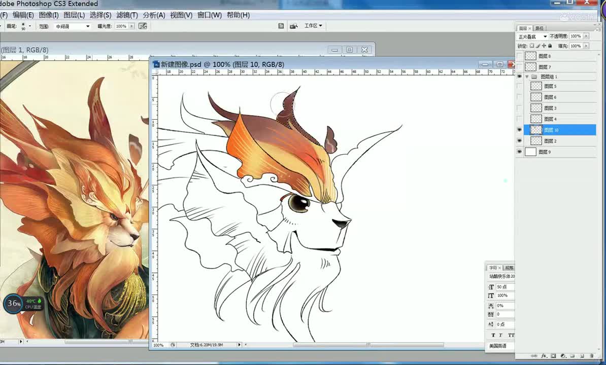This screenshot has height=365, width=606.
Task: Toggle the faux bold T button
Action: coord(493,335)
